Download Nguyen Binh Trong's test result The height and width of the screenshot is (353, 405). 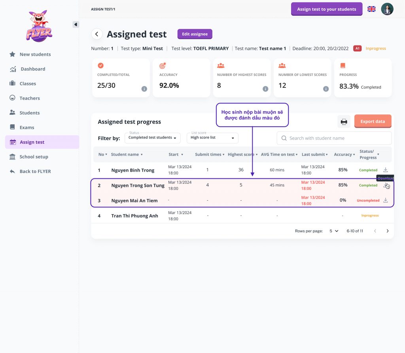coord(386,170)
